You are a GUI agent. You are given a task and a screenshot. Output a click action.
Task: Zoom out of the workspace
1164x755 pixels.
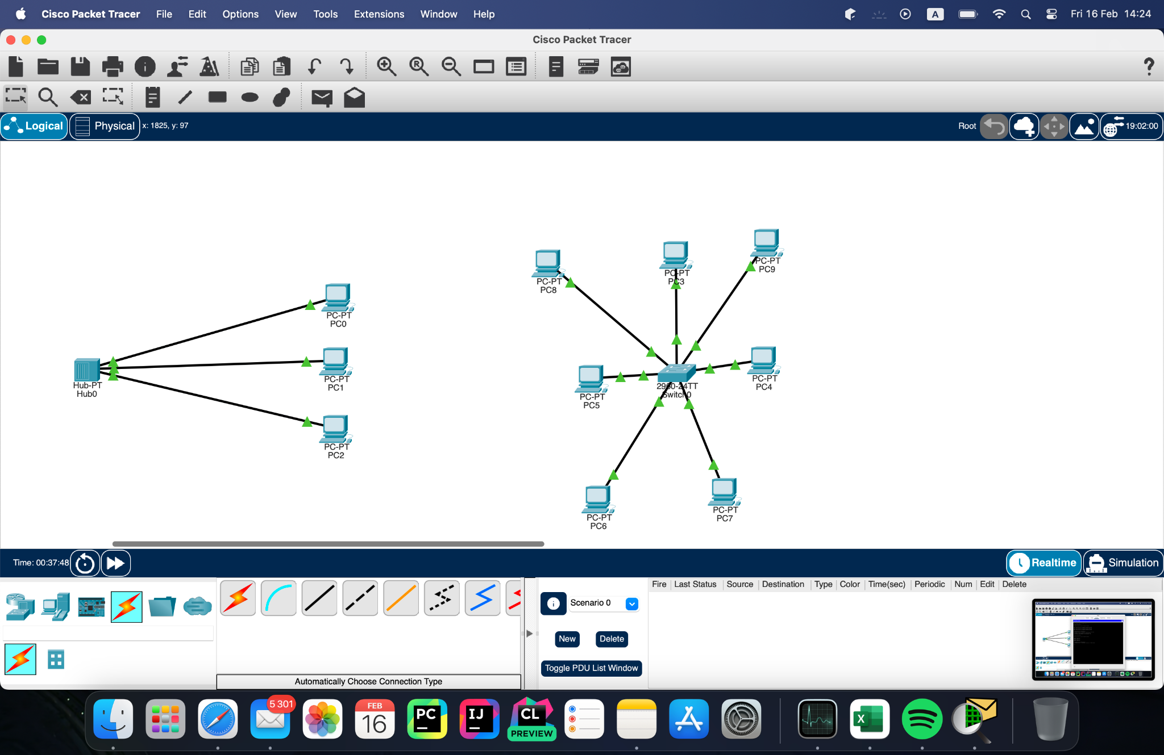[451, 66]
